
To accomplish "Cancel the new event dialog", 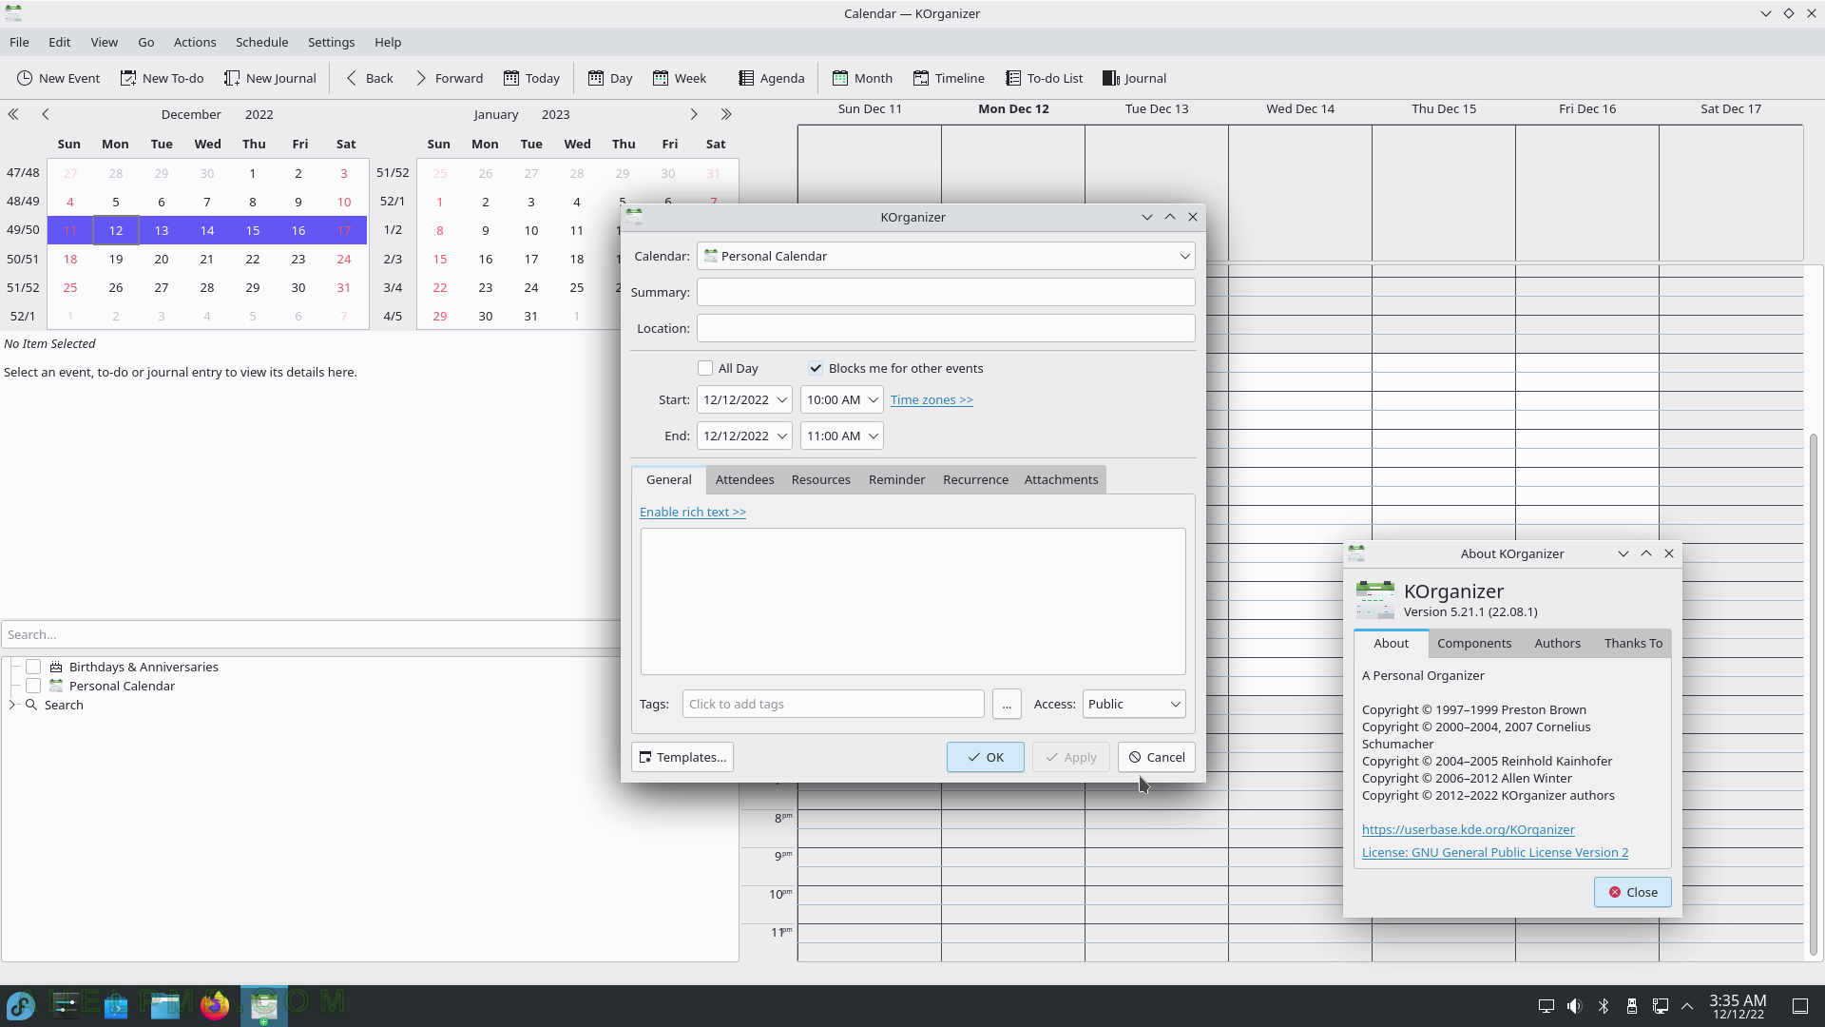I will pyautogui.click(x=1157, y=757).
